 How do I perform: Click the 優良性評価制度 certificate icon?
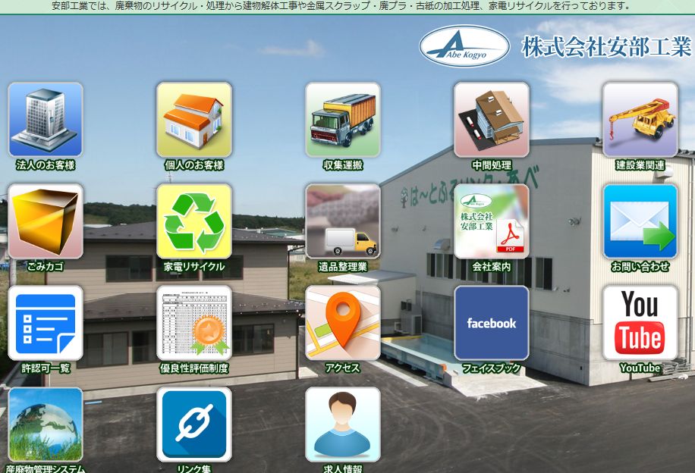pos(194,323)
